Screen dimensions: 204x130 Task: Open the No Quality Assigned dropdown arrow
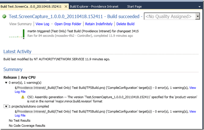coord(198,16)
